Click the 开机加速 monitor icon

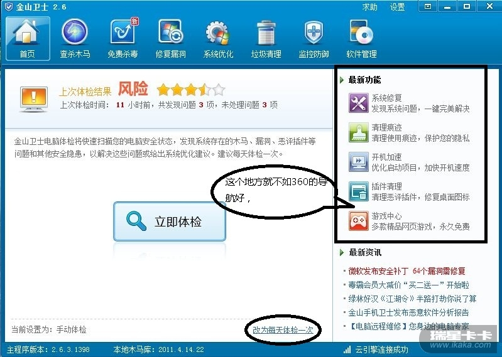[359, 162]
